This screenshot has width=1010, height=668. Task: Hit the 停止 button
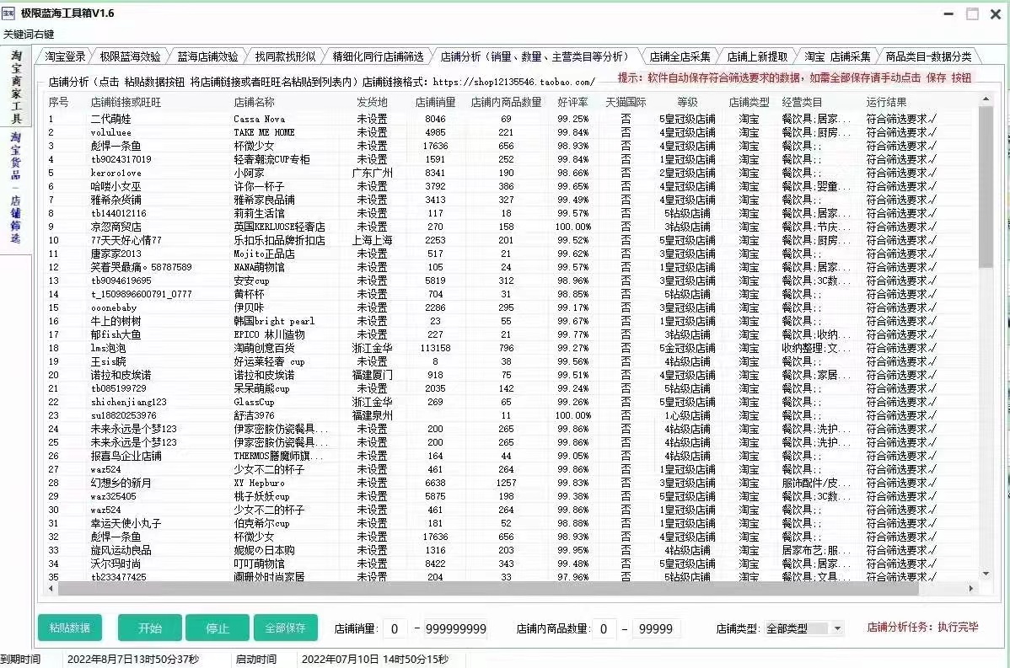click(218, 628)
